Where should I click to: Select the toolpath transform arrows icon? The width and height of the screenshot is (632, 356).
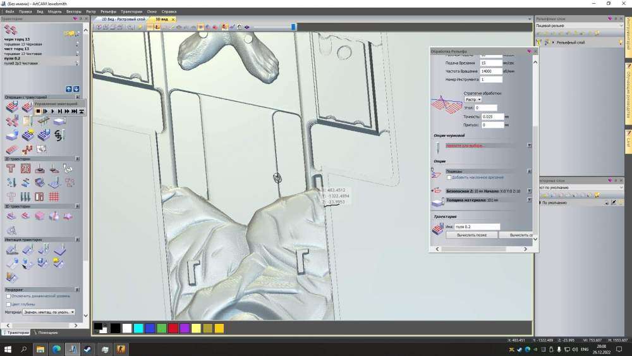59,135
